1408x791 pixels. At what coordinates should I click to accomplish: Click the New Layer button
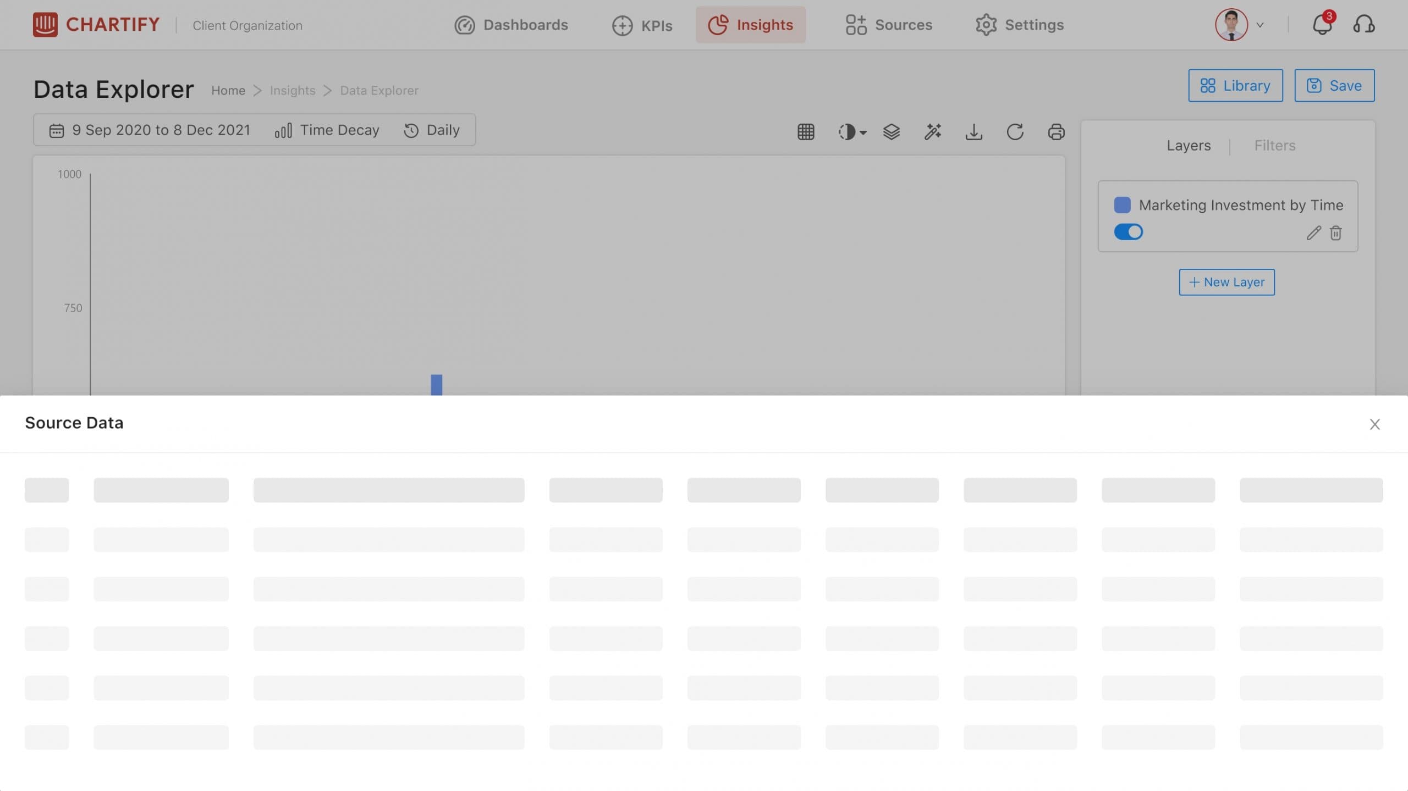pos(1226,282)
